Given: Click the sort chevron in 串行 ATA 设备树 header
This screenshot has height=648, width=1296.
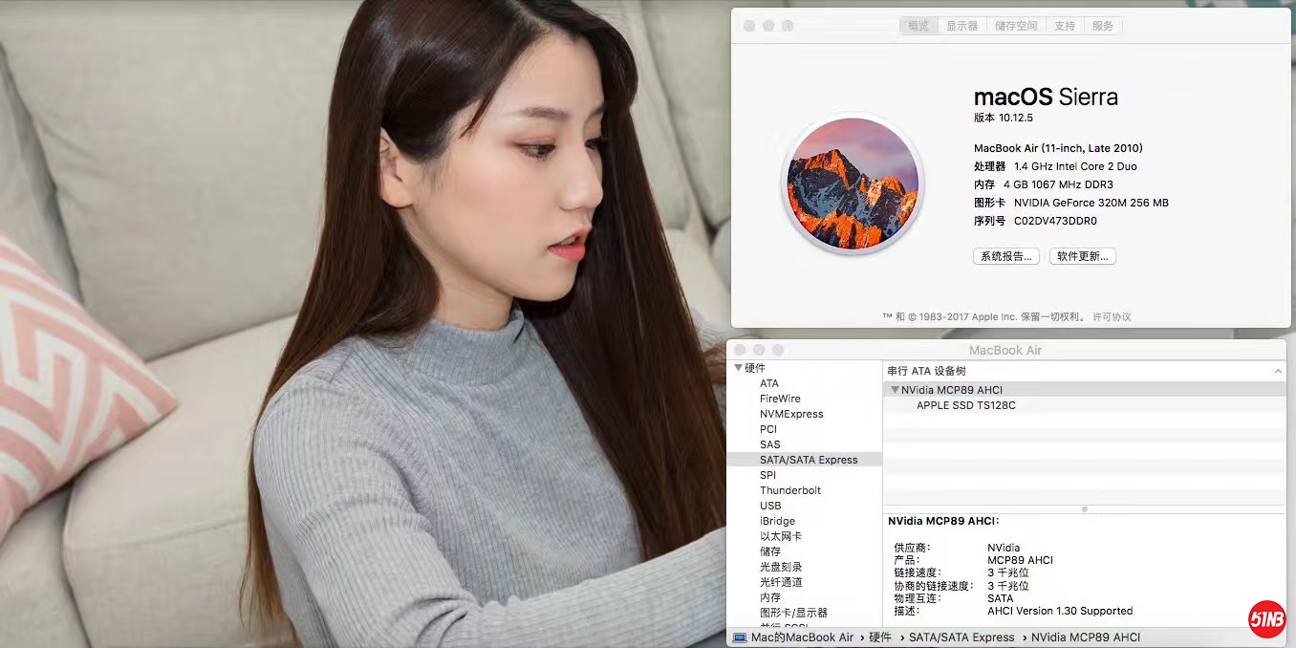Looking at the screenshot, I should click(1278, 371).
